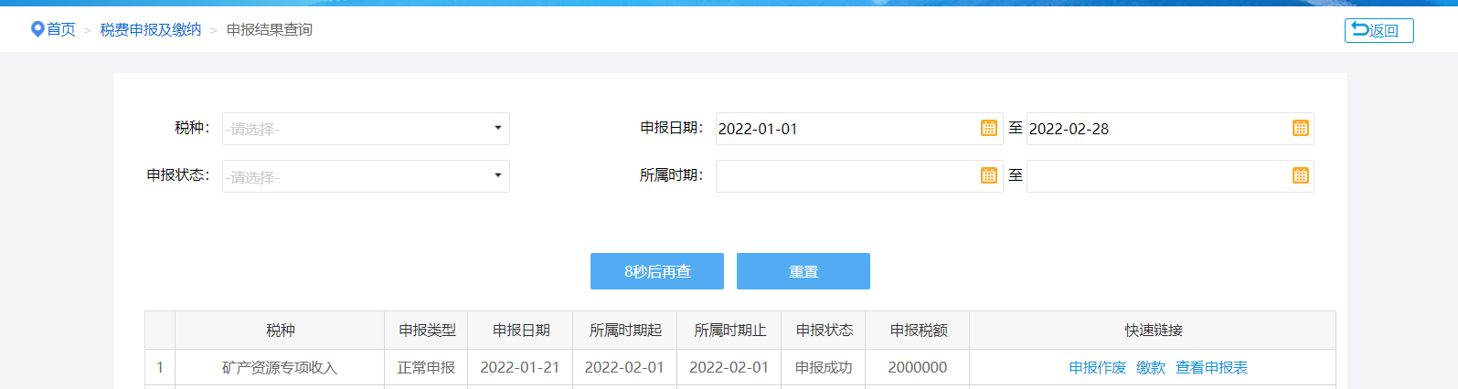Click row number 1 cell
The height and width of the screenshot is (389, 1458).
click(x=160, y=367)
